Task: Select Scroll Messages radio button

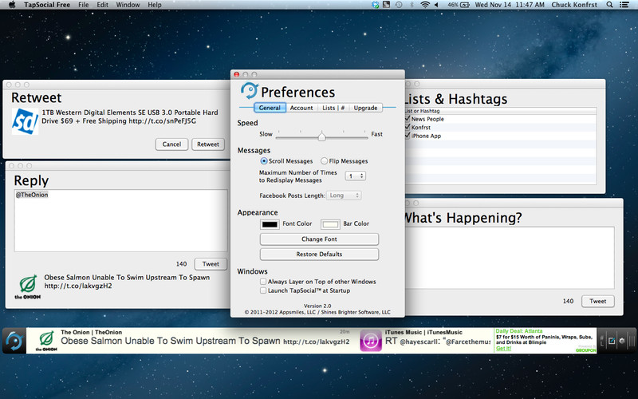Action: tap(264, 161)
